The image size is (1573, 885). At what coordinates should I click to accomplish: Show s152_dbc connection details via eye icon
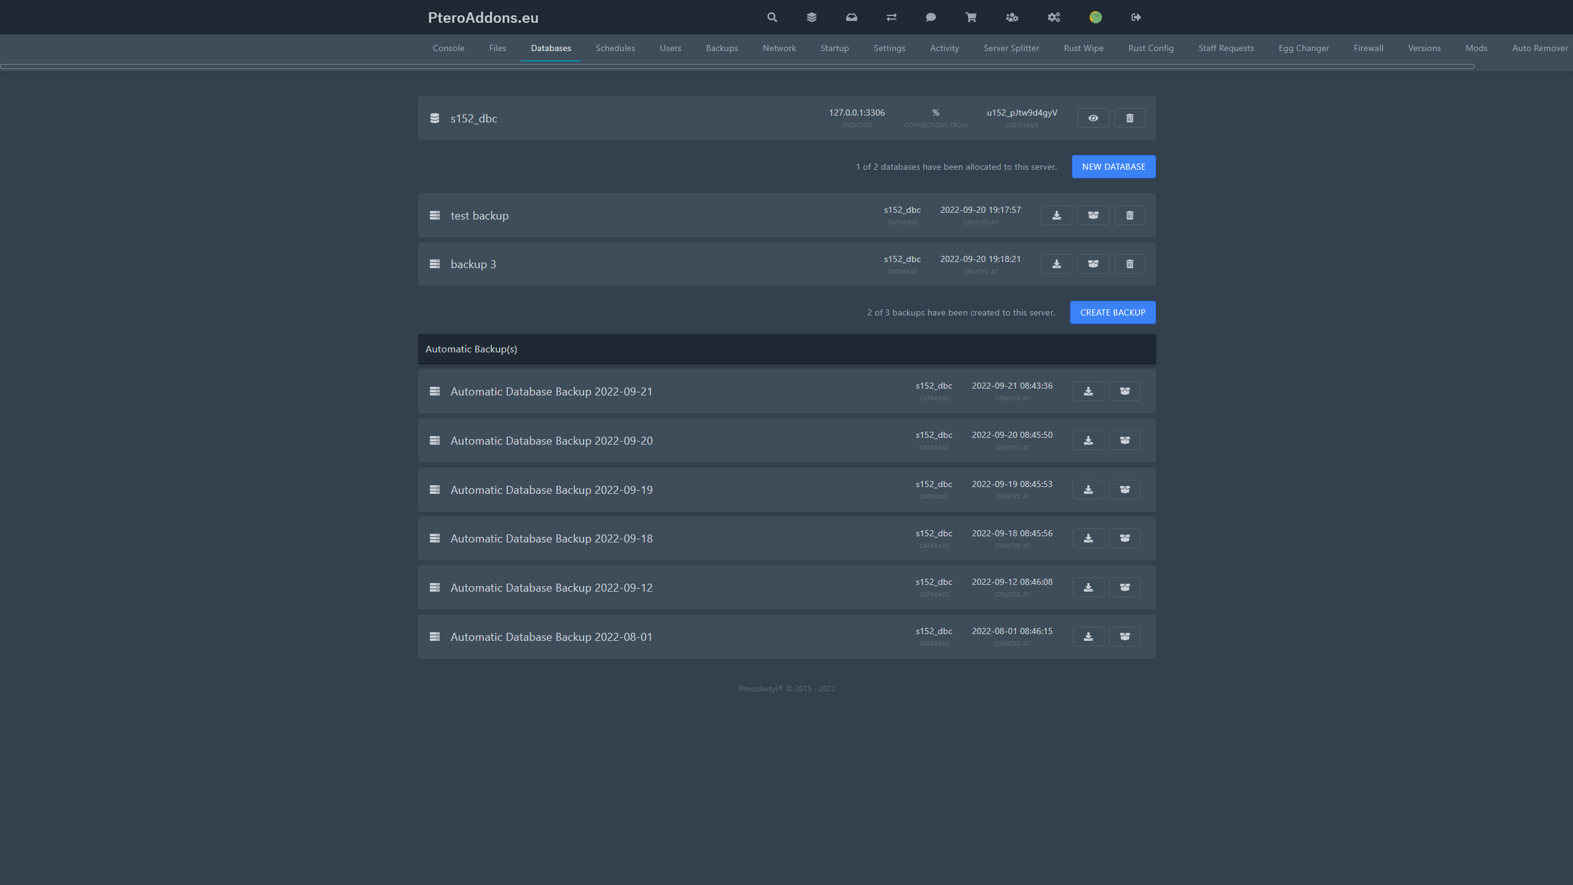pos(1093,118)
